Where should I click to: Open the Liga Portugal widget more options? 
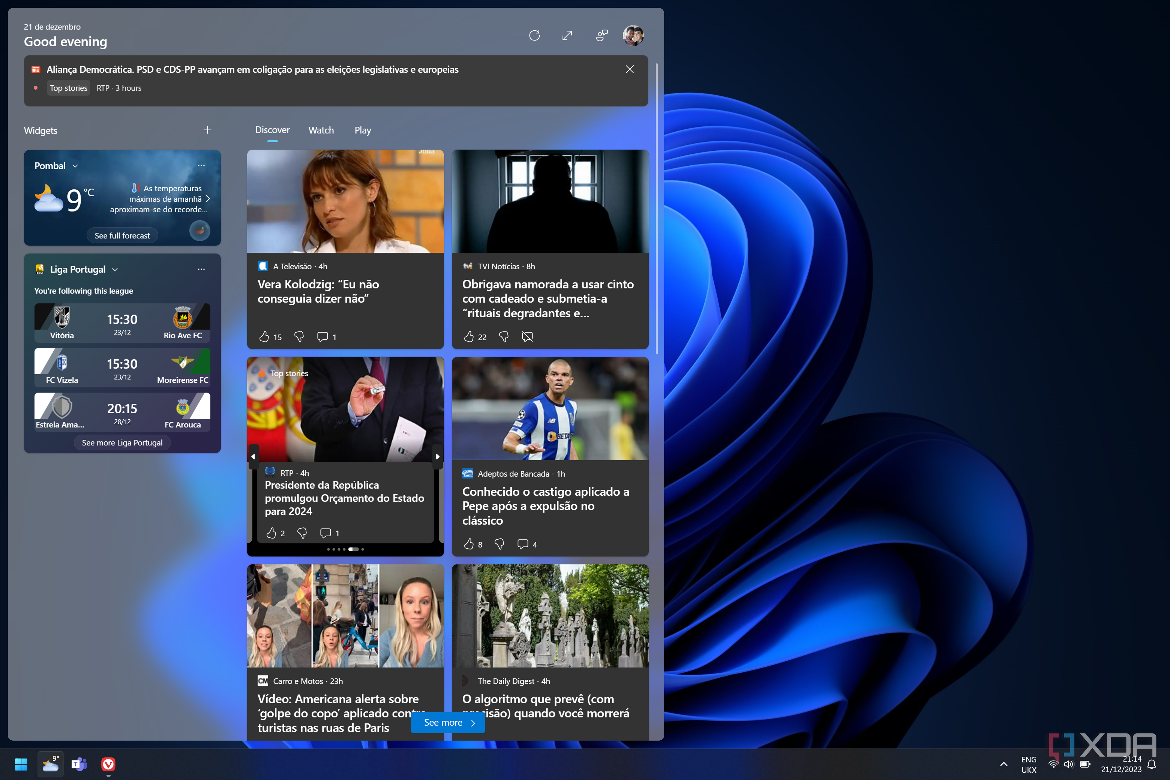point(201,269)
